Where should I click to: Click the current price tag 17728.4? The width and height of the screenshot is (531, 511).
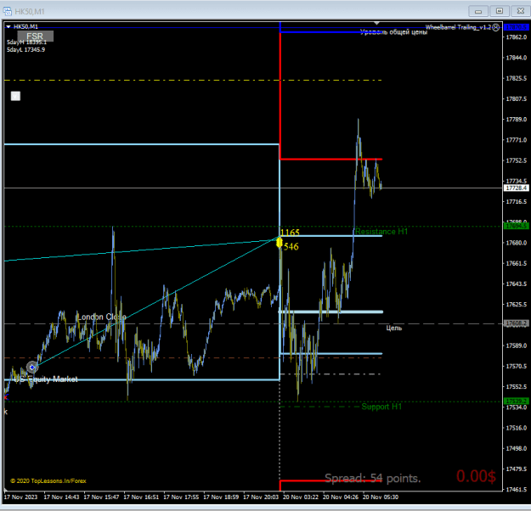[x=516, y=188]
